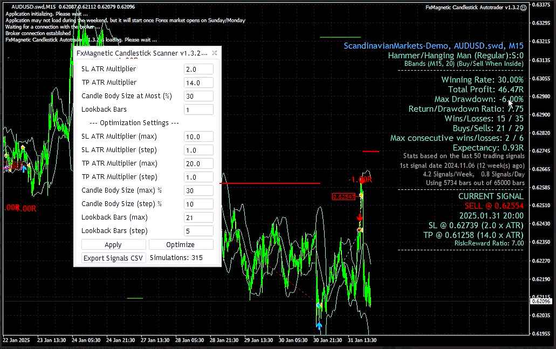Click the Candle Body Size at Most field
The height and width of the screenshot is (349, 556).
pyautogui.click(x=198, y=96)
